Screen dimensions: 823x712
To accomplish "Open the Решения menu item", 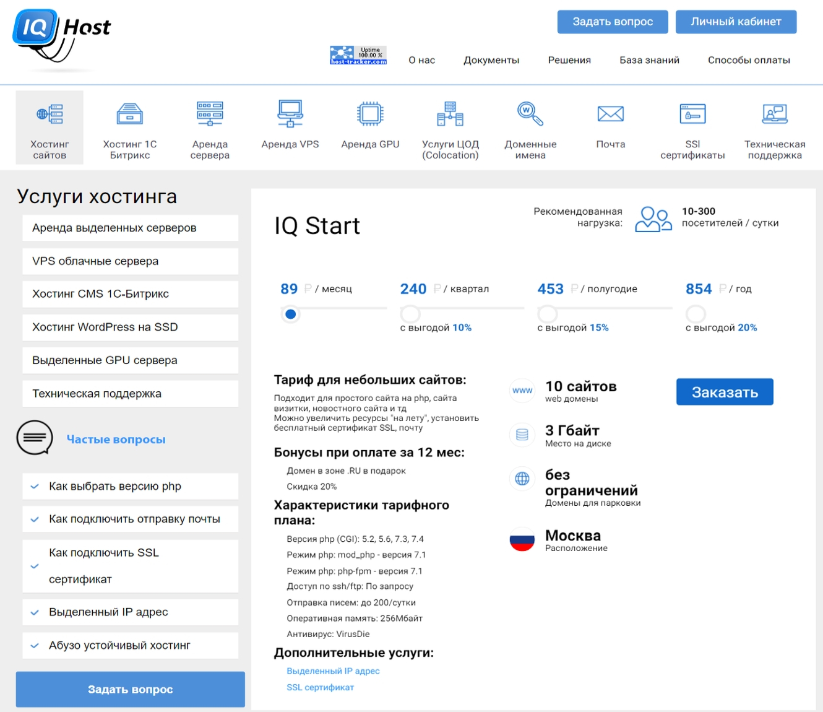I will point(569,60).
